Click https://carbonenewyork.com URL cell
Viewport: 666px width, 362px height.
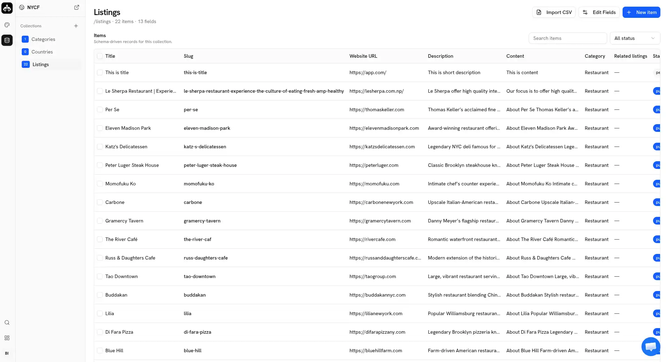(381, 202)
